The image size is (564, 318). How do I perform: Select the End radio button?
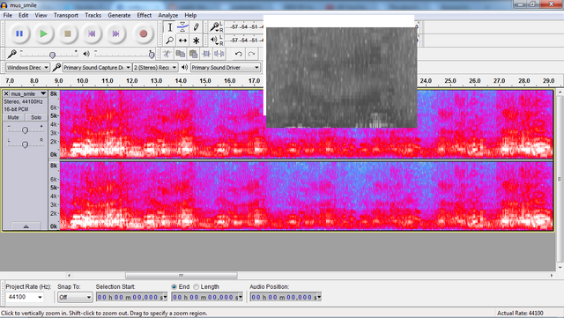click(x=174, y=286)
